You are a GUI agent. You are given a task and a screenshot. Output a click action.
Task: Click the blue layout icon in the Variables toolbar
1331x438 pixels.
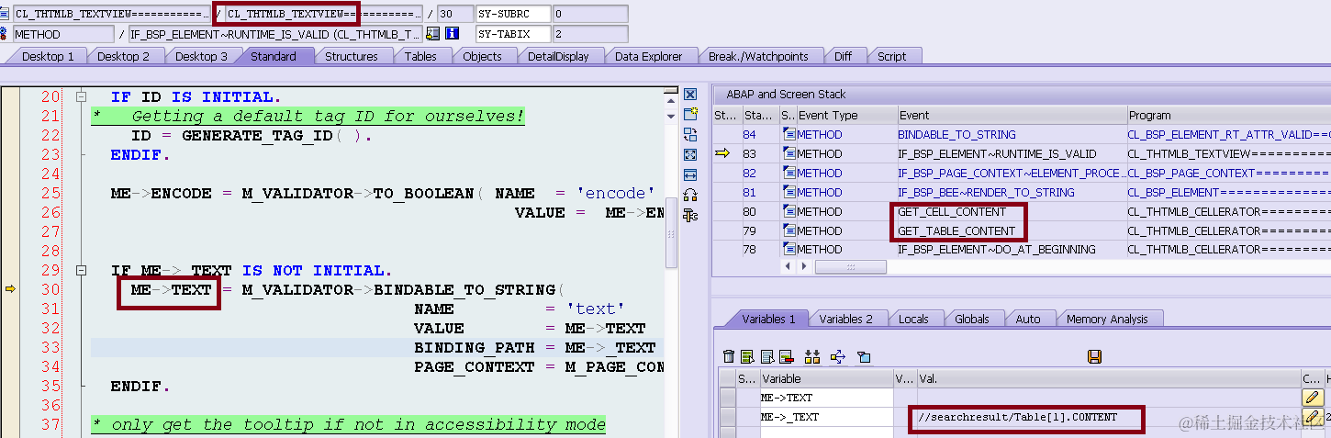point(863,356)
